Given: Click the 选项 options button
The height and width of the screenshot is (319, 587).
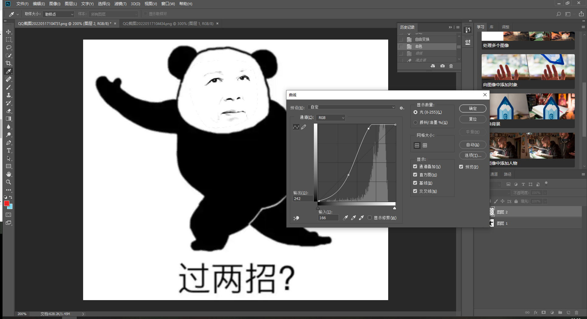Looking at the screenshot, I should pyautogui.click(x=473, y=155).
